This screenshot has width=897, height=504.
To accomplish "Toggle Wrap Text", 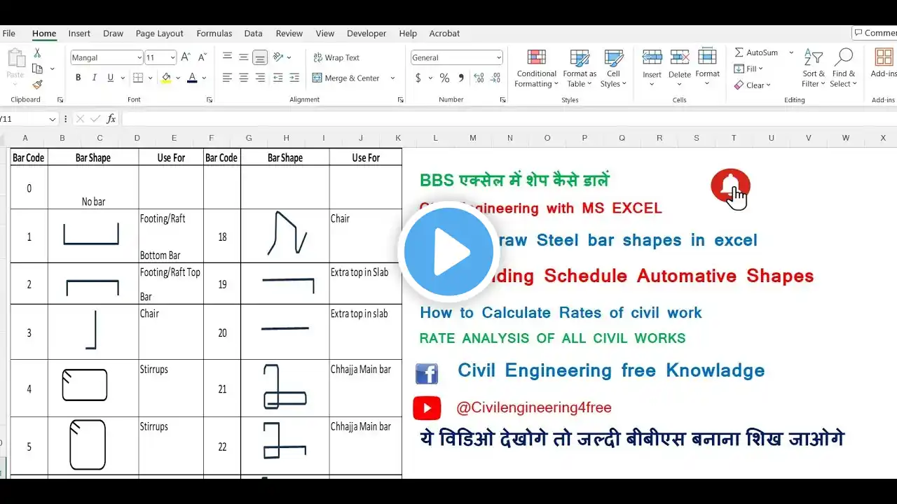I will pyautogui.click(x=336, y=57).
